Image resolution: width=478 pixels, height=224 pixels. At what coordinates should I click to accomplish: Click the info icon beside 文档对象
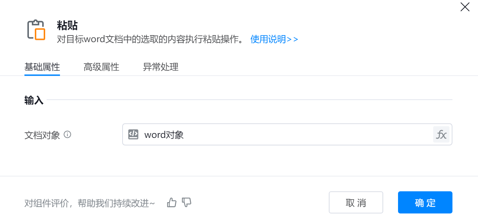[67, 135]
